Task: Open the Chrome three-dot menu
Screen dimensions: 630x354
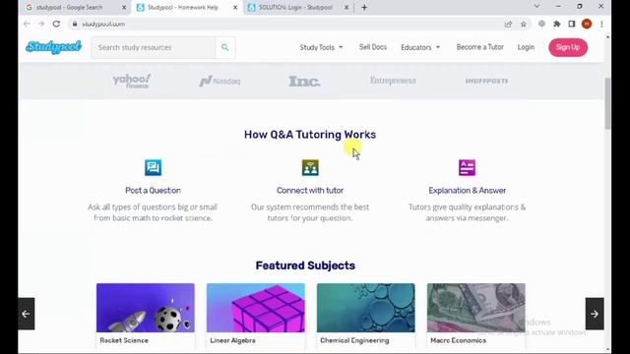Action: (x=601, y=24)
